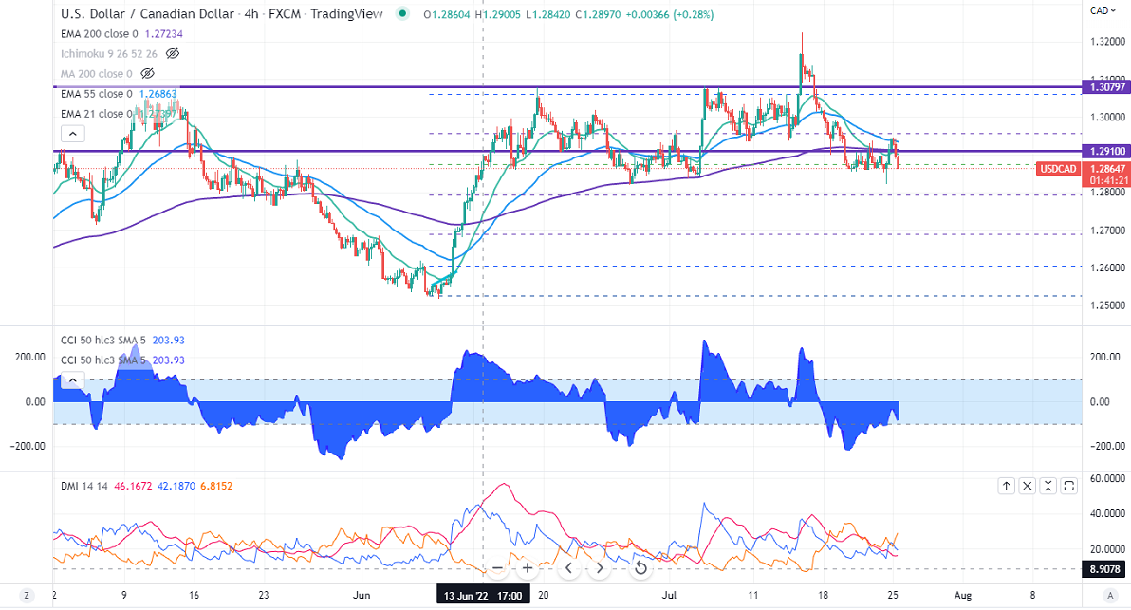Delete the DMI pane with X icon

click(1028, 486)
